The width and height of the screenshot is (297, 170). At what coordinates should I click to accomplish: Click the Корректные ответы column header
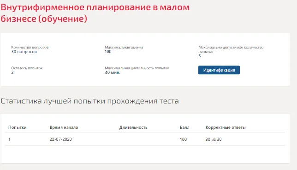tap(226, 127)
